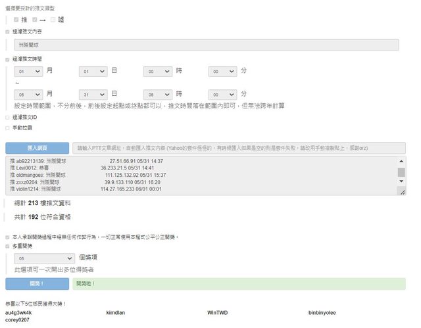Click the 匯入網頁 import button

click(36, 148)
